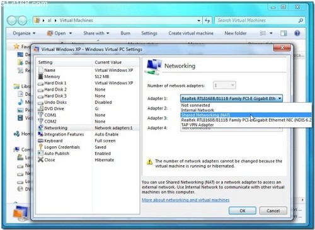
Task: Click the "Network adapters:1" value
Action: tap(113, 128)
